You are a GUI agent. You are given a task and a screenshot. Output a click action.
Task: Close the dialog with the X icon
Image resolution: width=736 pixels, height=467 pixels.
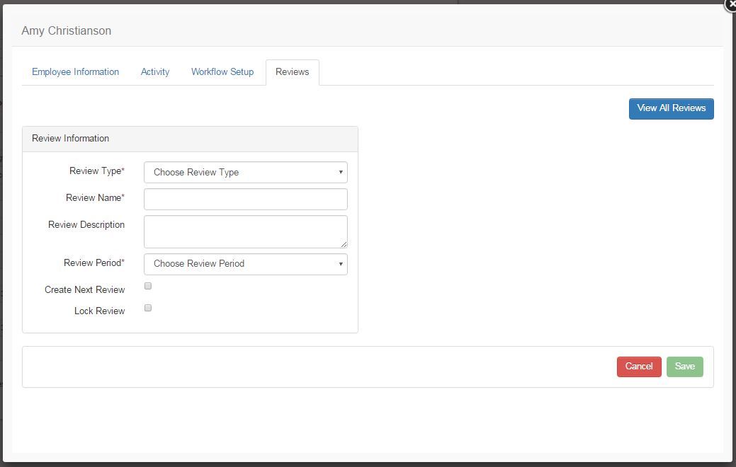[x=730, y=4]
